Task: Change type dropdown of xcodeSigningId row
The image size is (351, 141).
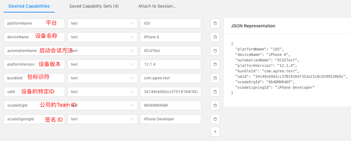Action: tap(103, 119)
